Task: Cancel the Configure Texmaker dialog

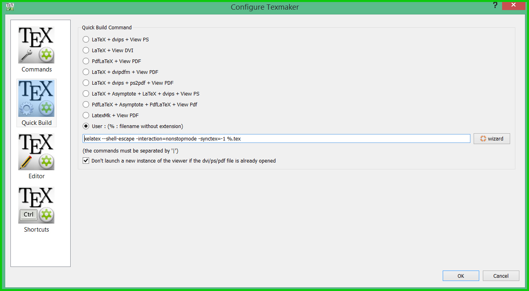Action: click(501, 276)
